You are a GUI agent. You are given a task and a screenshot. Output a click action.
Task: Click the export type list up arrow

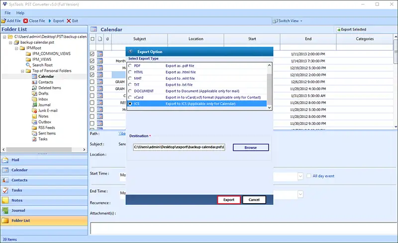pyautogui.click(x=269, y=65)
